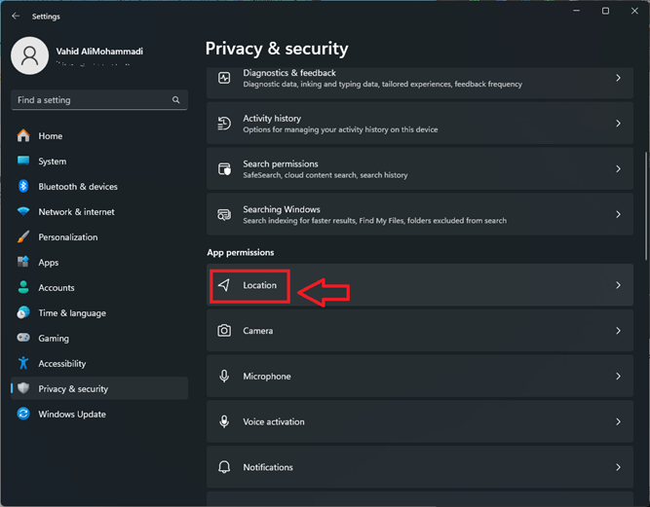This screenshot has width=650, height=507.
Task: Click the Voice activation microphone icon
Action: (x=224, y=421)
